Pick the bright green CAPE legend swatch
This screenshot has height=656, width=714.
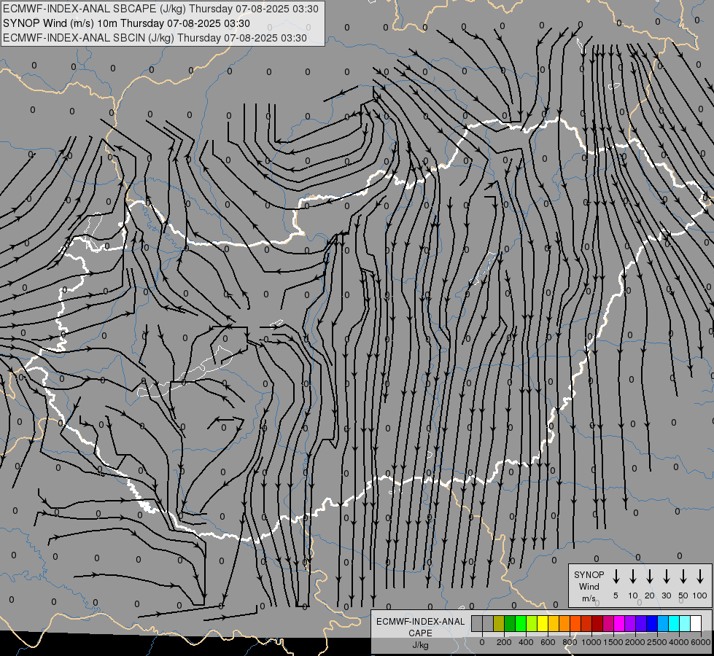[521, 623]
